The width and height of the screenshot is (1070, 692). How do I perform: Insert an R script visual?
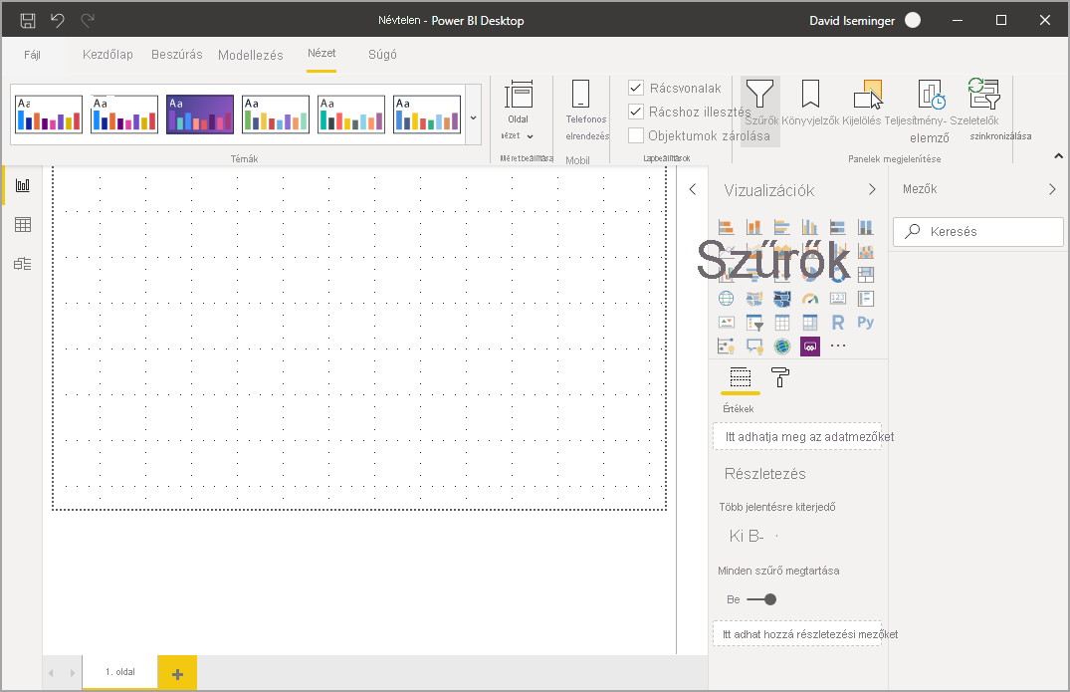(x=838, y=323)
